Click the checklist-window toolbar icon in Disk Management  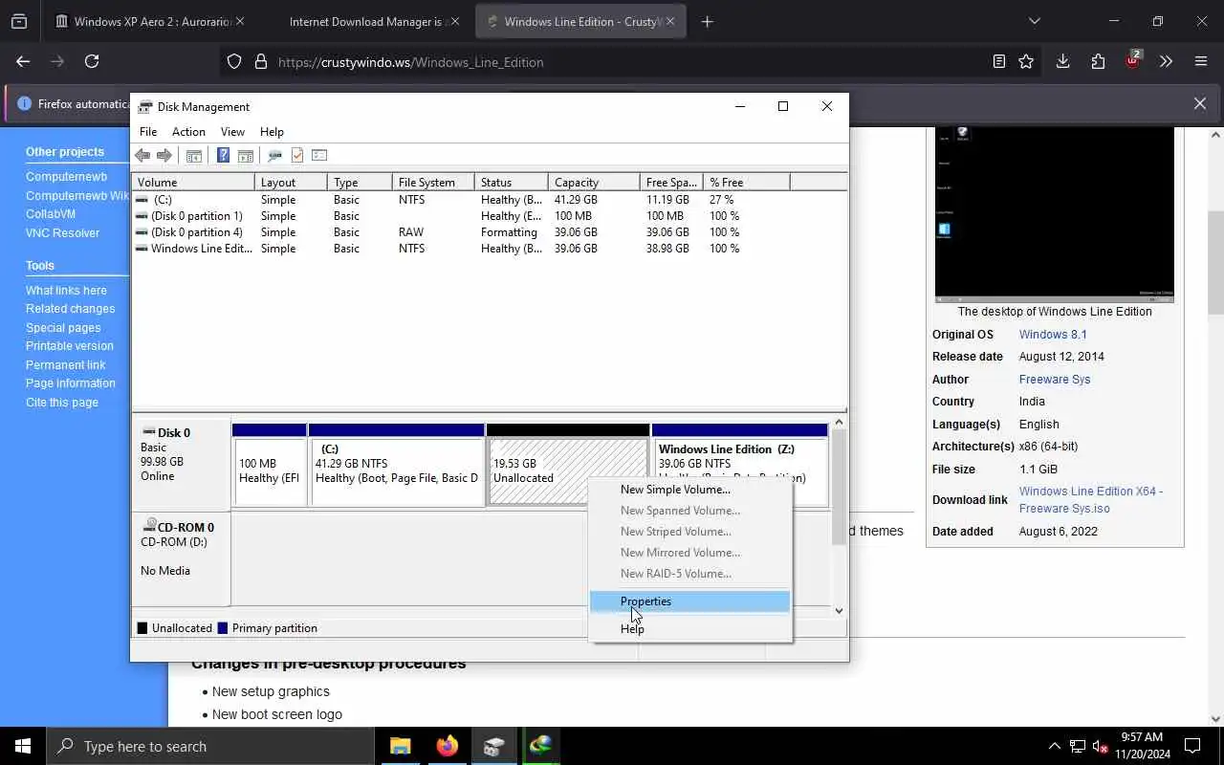pyautogui.click(x=319, y=155)
